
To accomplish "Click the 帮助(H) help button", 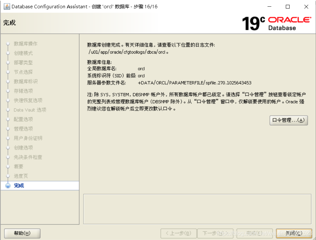I will pos(22,233).
